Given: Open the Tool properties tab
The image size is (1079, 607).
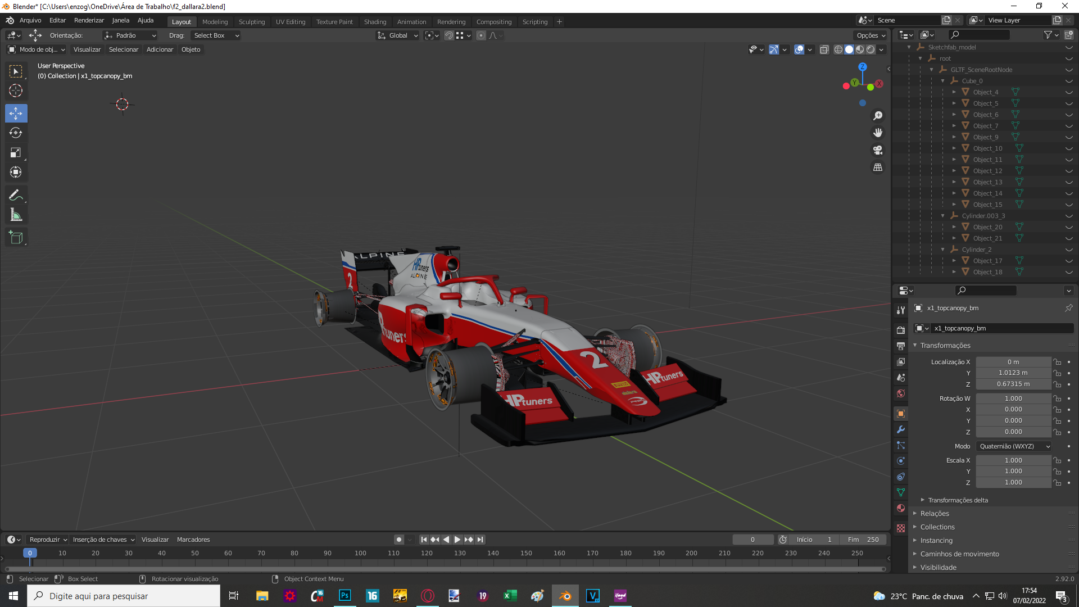Looking at the screenshot, I should pyautogui.click(x=901, y=310).
